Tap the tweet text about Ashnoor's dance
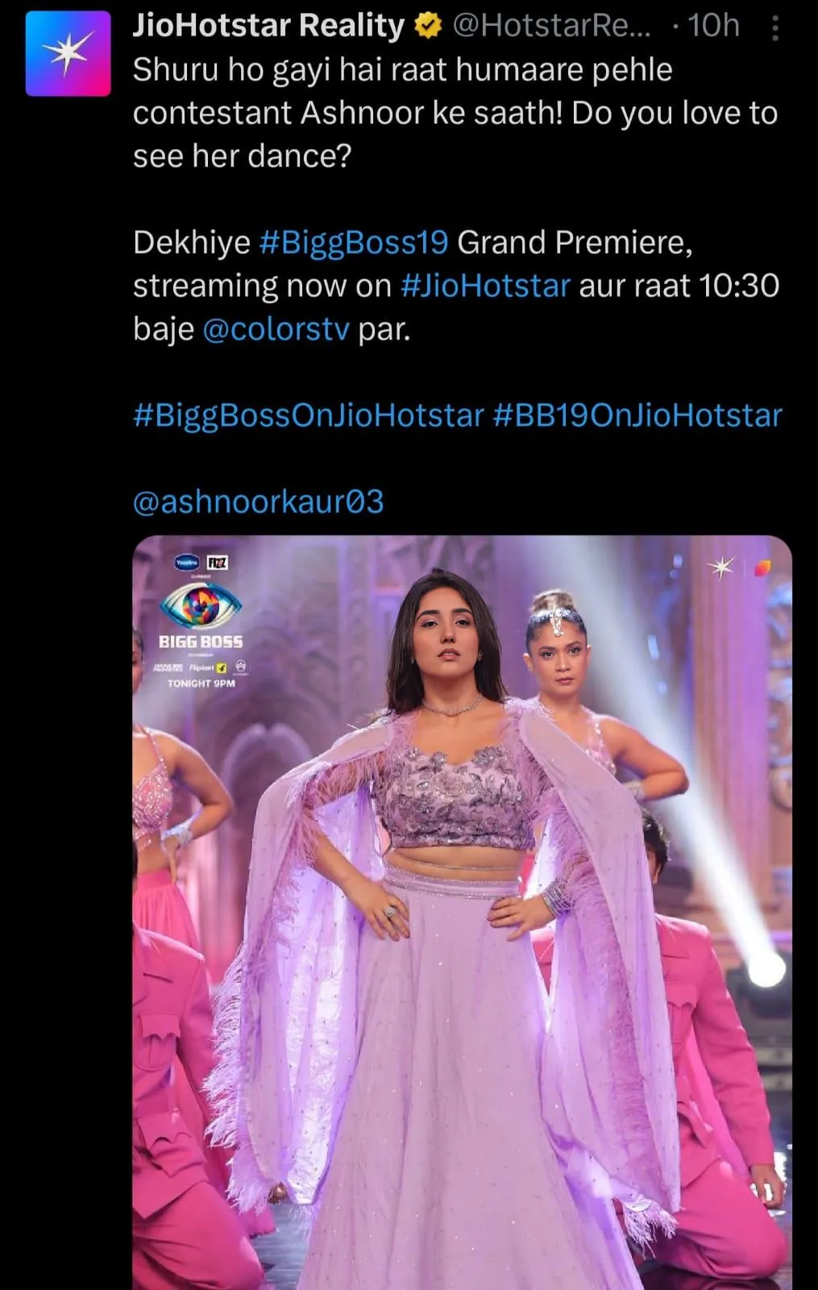Viewport: 818px width, 1290px height. click(x=455, y=113)
